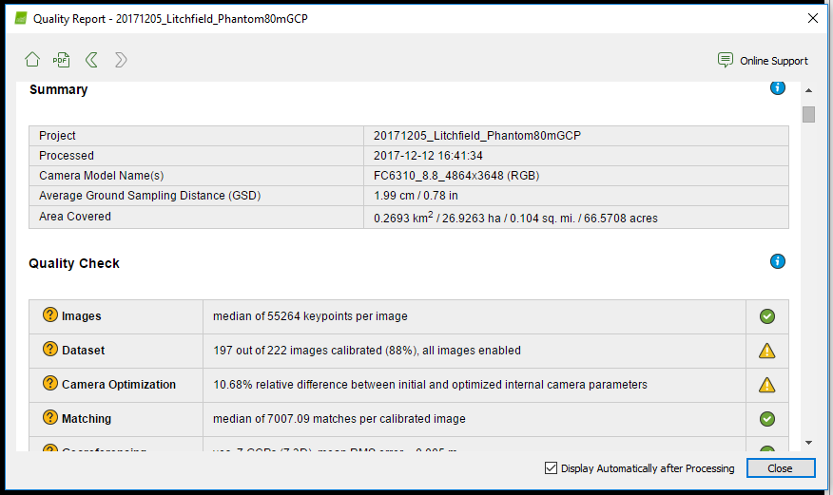Image resolution: width=833 pixels, height=495 pixels.
Task: Click the Average Ground Sampling Distance label
Action: (150, 196)
